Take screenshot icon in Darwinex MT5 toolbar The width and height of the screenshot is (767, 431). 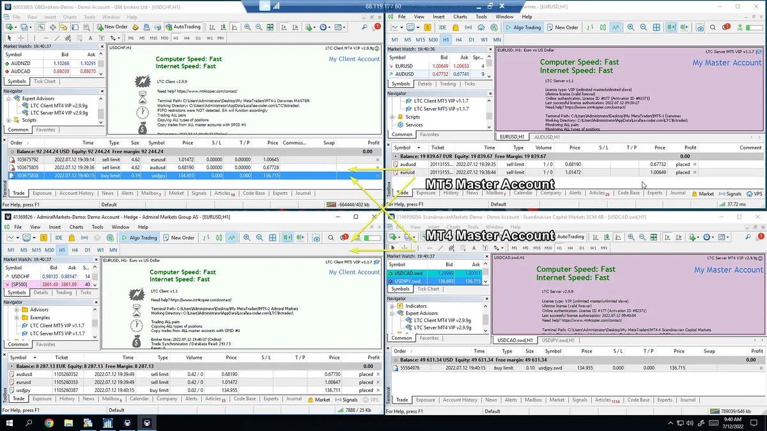click(x=700, y=27)
